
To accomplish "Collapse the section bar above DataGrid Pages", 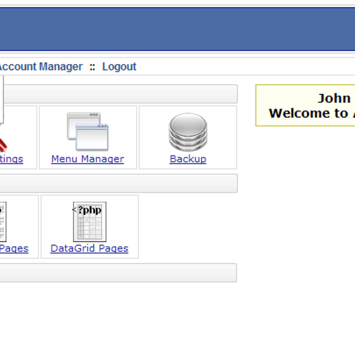I will [x=118, y=183].
